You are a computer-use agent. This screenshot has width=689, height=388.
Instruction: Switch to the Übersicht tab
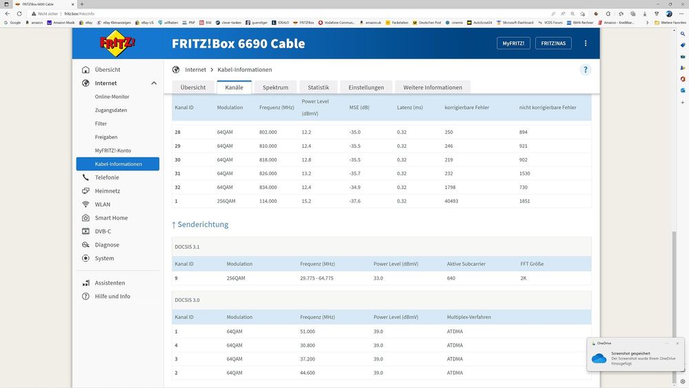tap(193, 87)
